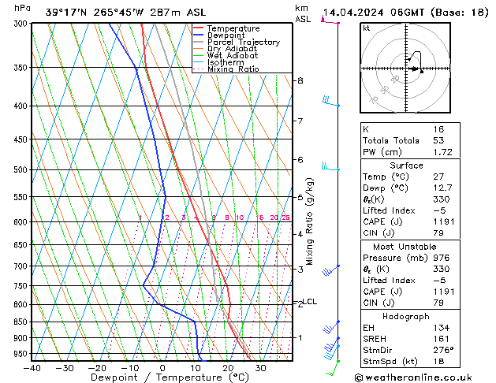The width and height of the screenshot is (496, 383).
Task: Click the Most Unstable section heading
Action: click(405, 247)
